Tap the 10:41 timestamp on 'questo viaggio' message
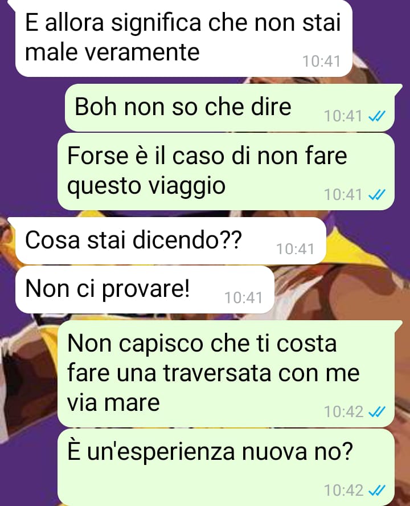410x506 pixels. click(343, 194)
